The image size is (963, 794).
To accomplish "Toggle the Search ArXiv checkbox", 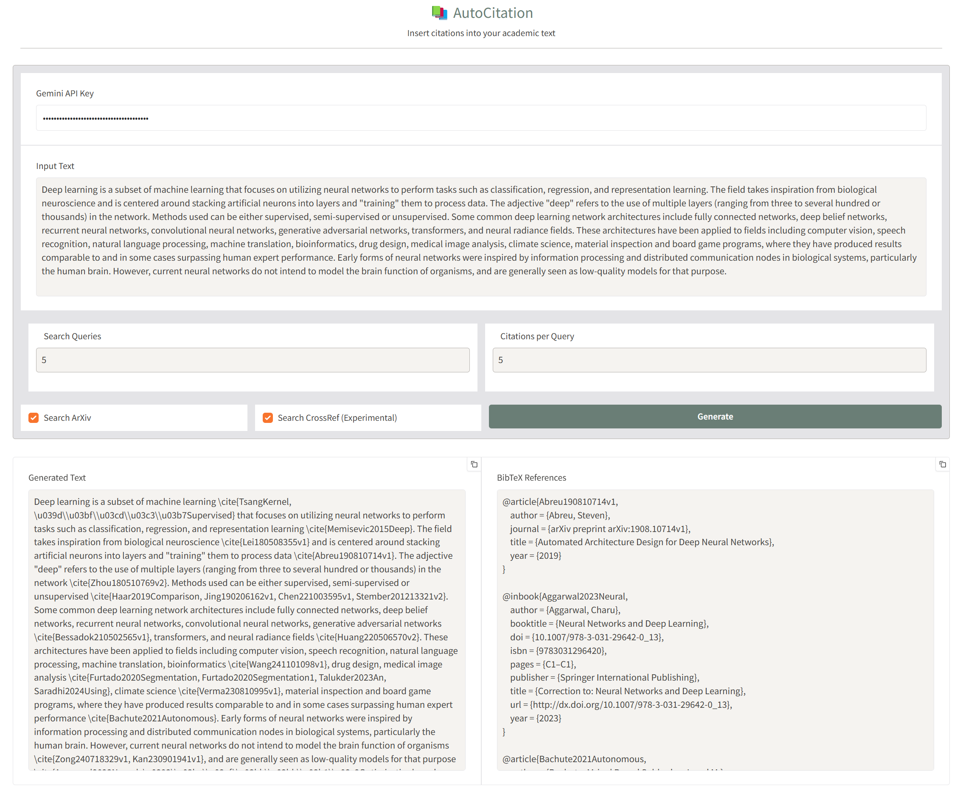I will pos(34,417).
